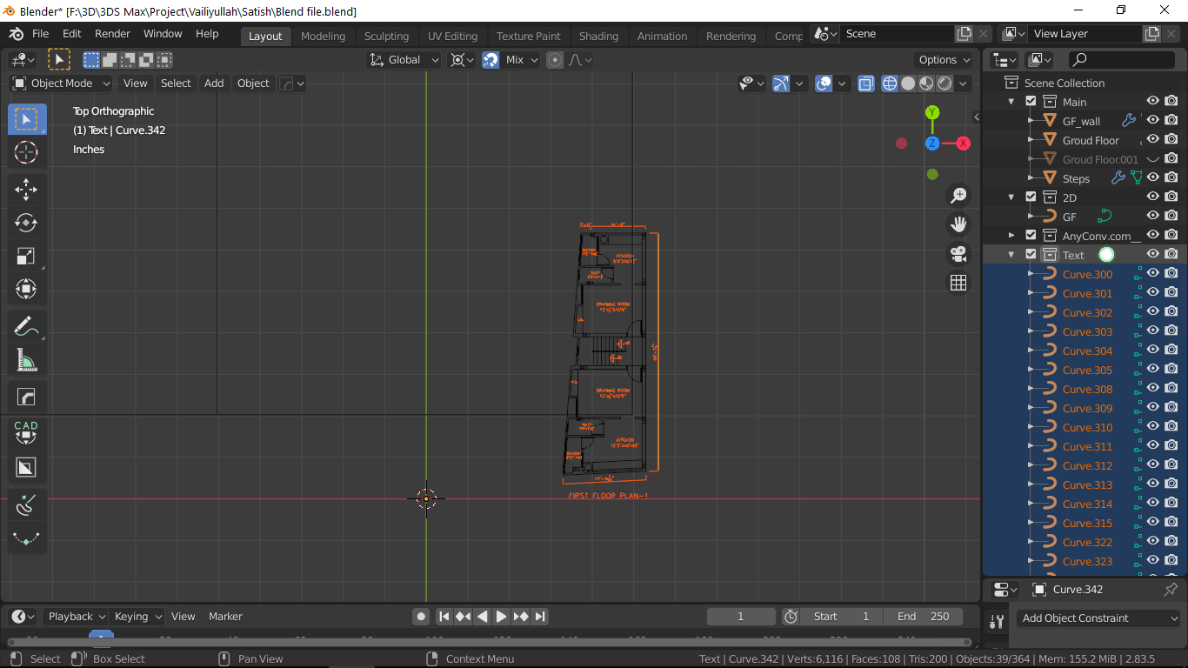Image resolution: width=1188 pixels, height=668 pixels.
Task: Collapse the Text collection in outliner
Action: pos(1011,255)
